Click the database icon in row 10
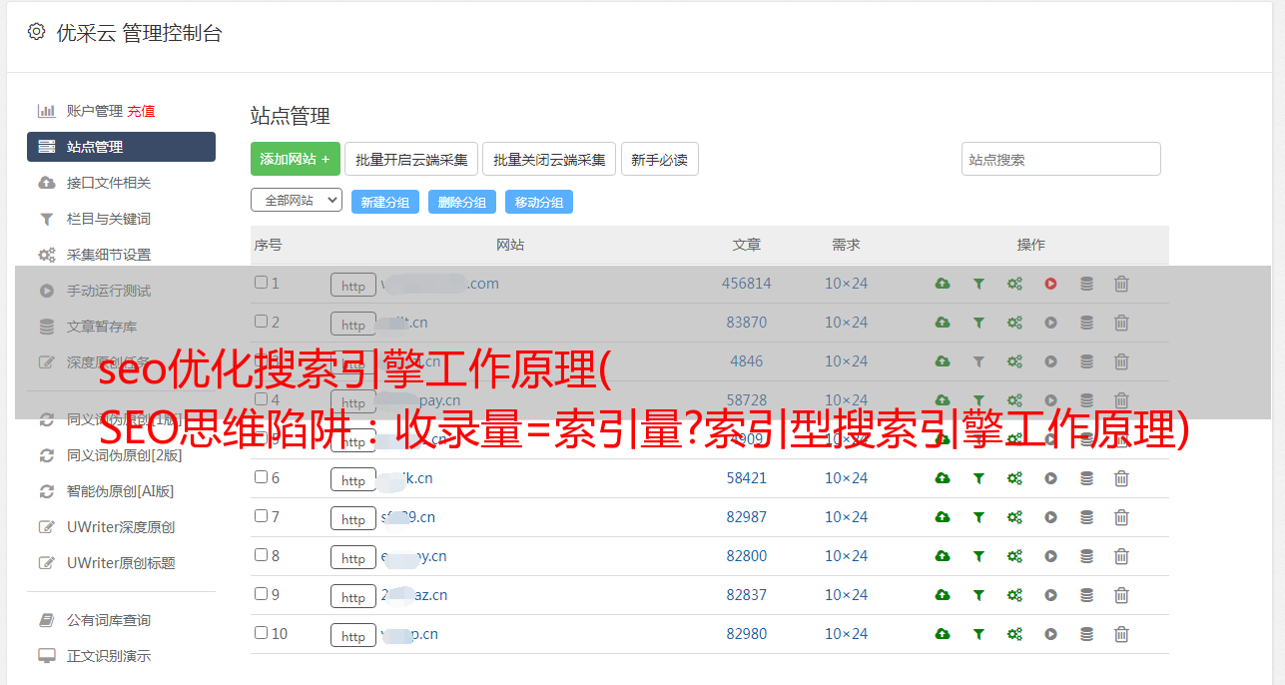1285x685 pixels. pyautogui.click(x=1086, y=634)
